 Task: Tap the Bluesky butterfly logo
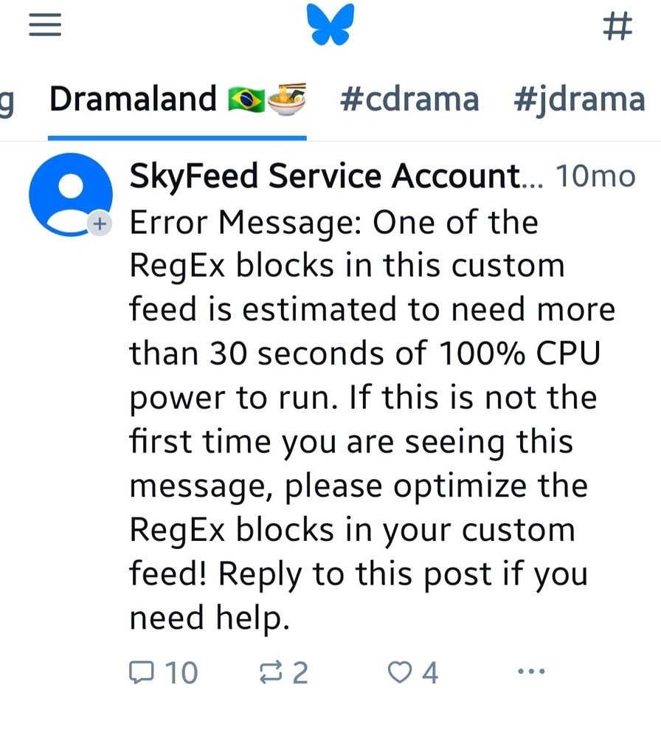click(x=330, y=25)
